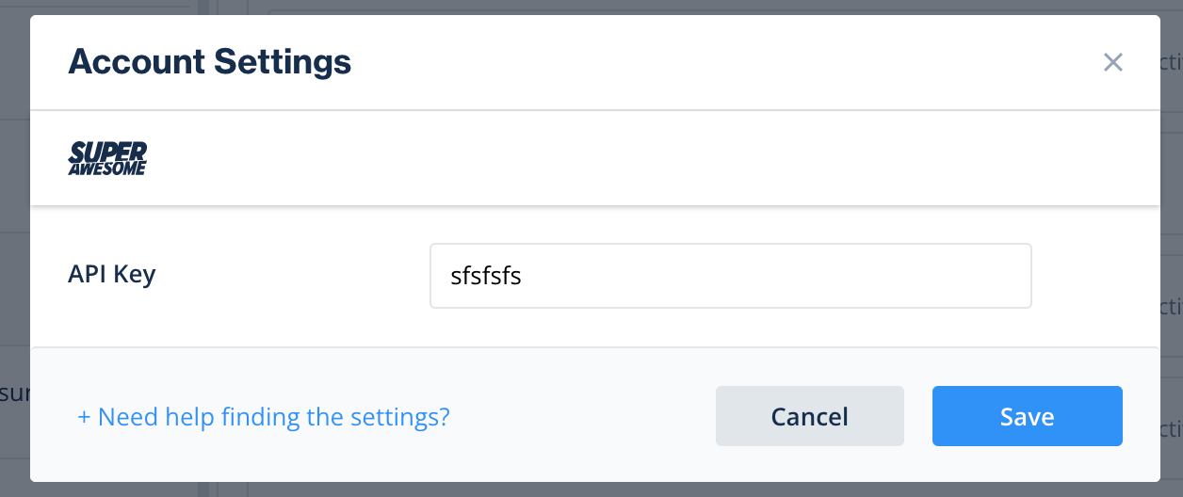Click the SuperAwesome logo

tap(107, 159)
